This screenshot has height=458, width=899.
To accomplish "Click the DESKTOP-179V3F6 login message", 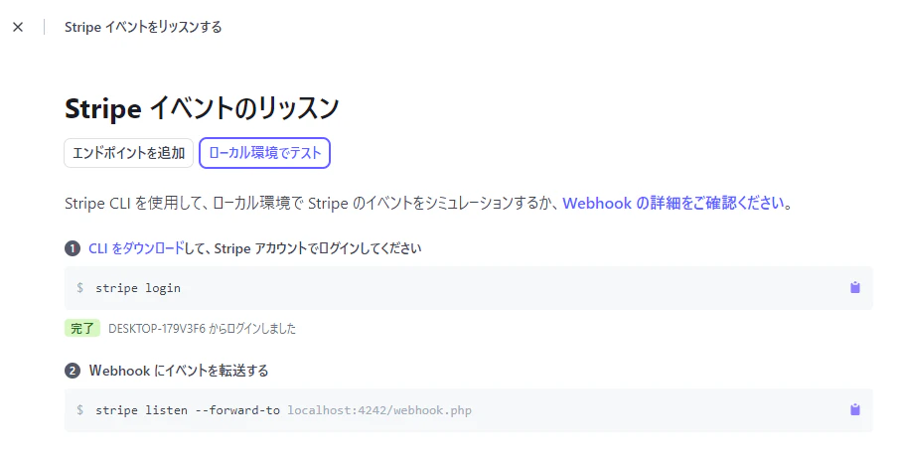I will click(x=202, y=329).
